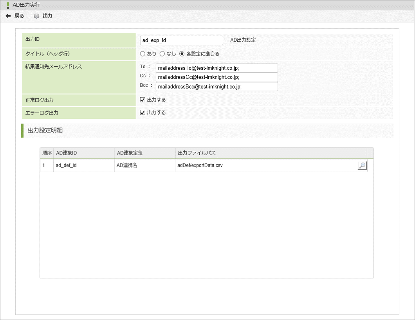Click the back arrow icon

tap(8, 16)
